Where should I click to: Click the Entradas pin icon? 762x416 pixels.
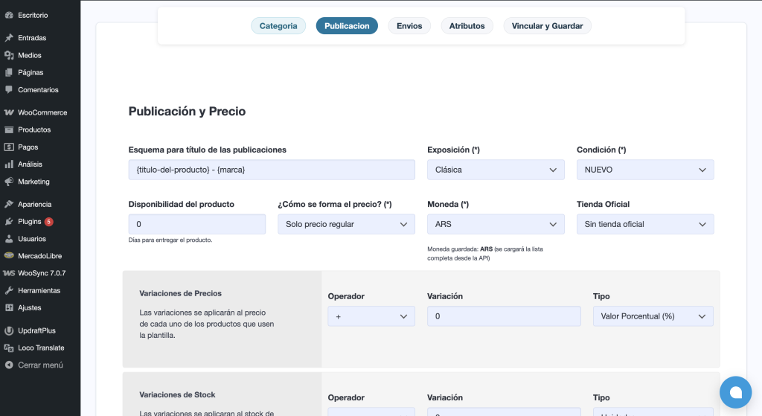9,38
